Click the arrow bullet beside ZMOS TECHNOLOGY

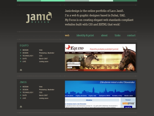pyautogui.click(x=21, y=92)
